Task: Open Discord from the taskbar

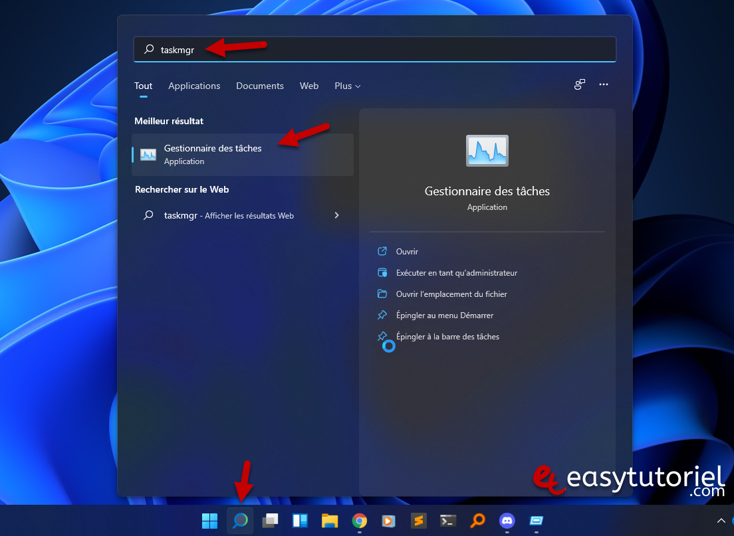Action: click(x=507, y=521)
